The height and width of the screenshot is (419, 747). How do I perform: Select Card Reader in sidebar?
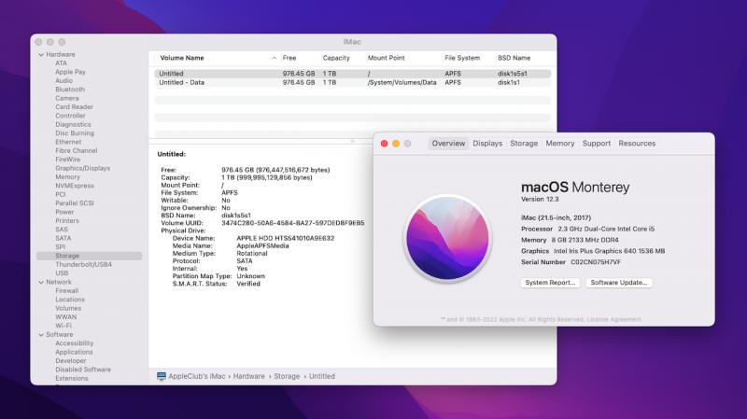point(74,107)
